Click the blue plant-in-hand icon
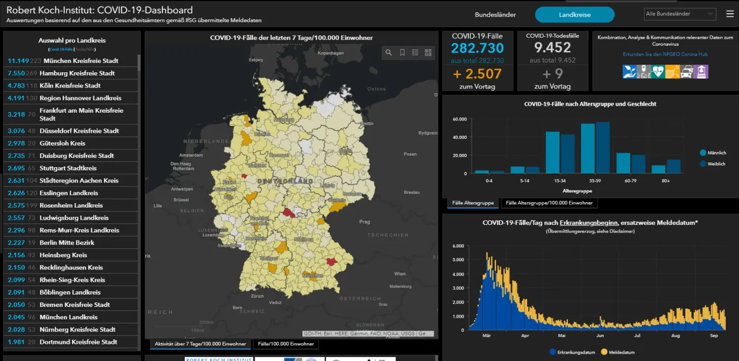Screen dimensions: 739x361 tap(629, 72)
